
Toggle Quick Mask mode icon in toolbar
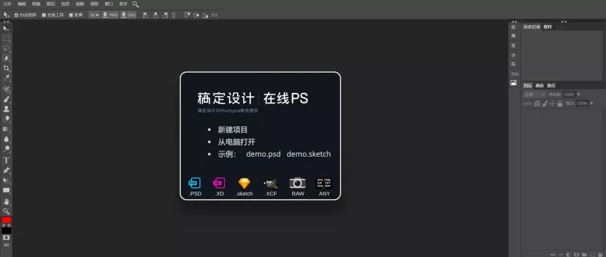click(6, 237)
